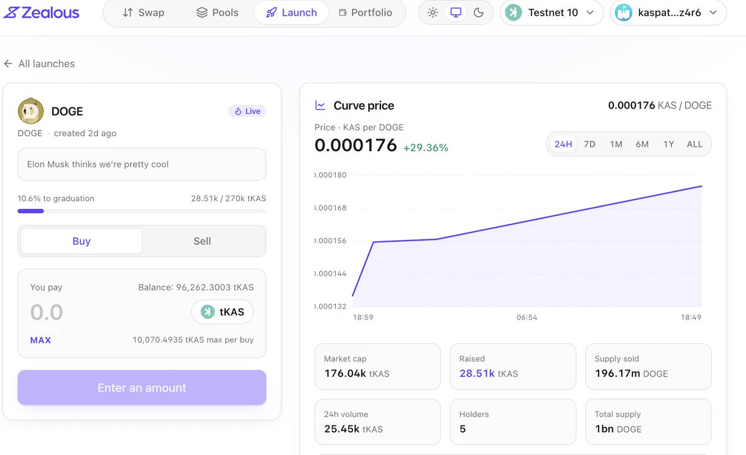Select the 7D chart range
Viewport: 746px width, 455px height.
pos(589,144)
